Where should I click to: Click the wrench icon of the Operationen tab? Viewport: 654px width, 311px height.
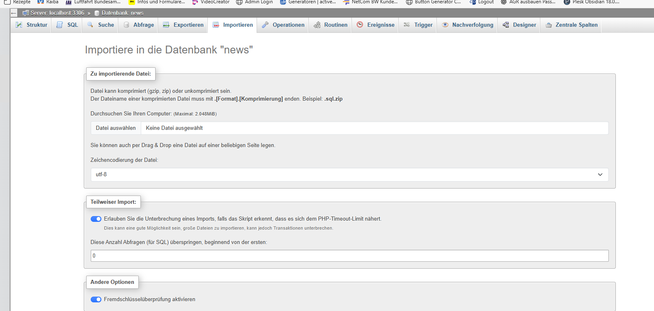[265, 25]
